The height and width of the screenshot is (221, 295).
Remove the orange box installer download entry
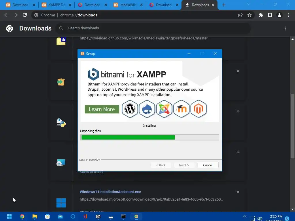tap(238, 71)
